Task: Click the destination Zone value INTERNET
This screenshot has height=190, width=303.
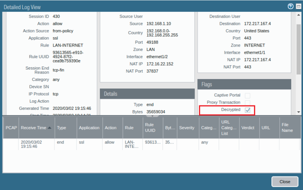Action: tap(254, 45)
